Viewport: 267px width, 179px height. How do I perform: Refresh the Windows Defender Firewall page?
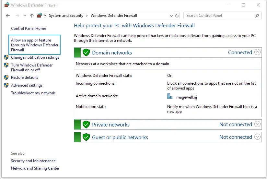(x=177, y=16)
